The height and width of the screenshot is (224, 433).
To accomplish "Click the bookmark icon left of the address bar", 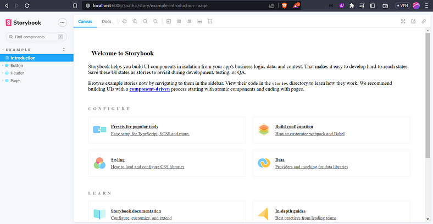I will tap(75, 5).
